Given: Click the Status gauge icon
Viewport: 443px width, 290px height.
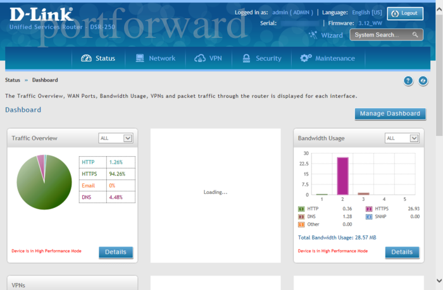Looking at the screenshot, I should tap(86, 58).
